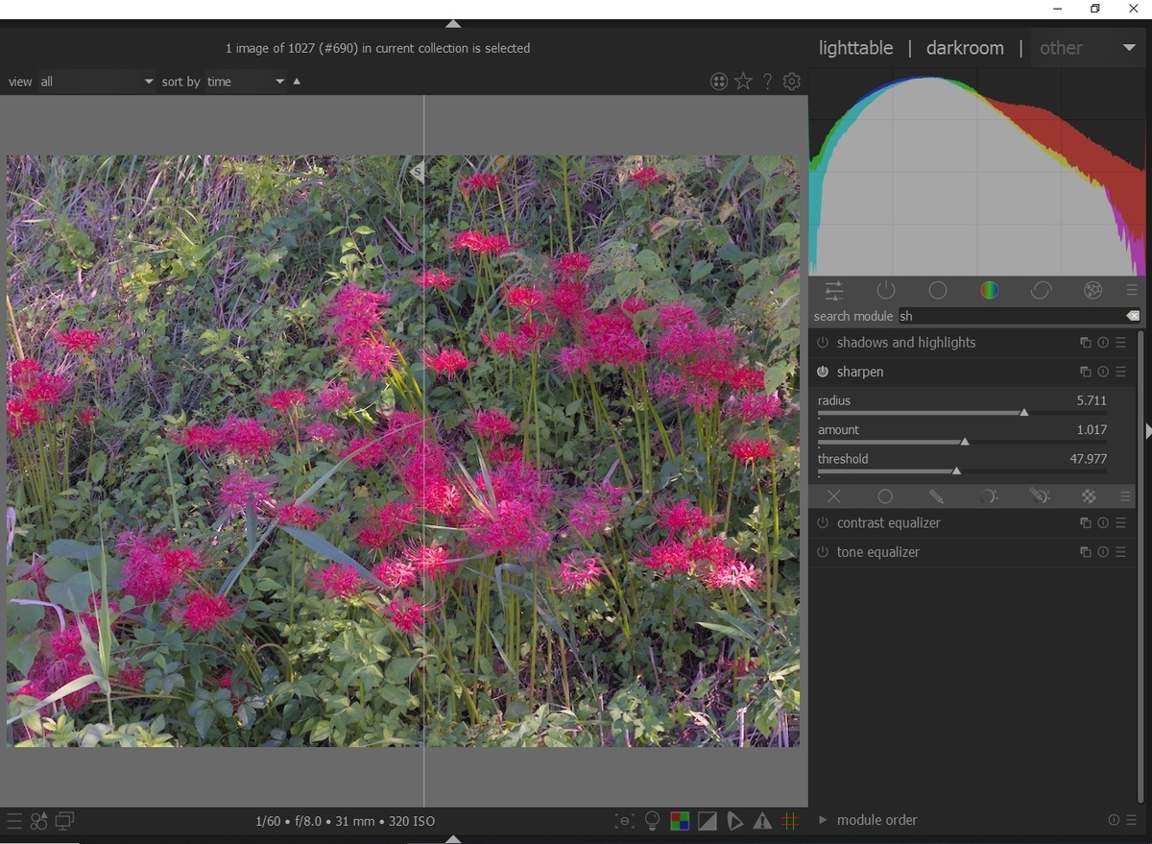The width and height of the screenshot is (1152, 844).
Task: Create a new instance of shadows and highlights
Action: point(1085,343)
